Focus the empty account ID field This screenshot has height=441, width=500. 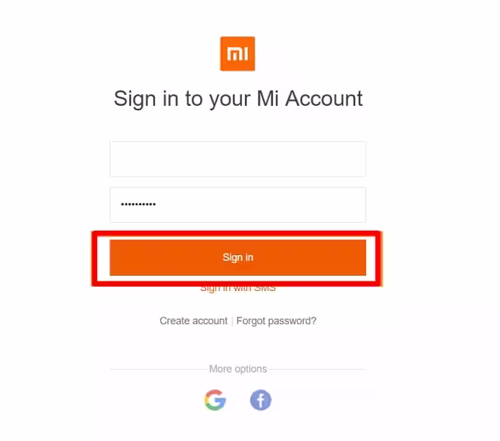click(238, 159)
